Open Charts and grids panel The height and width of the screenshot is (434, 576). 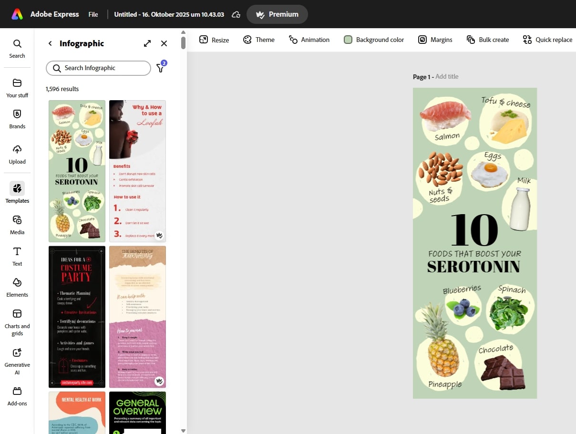[17, 322]
